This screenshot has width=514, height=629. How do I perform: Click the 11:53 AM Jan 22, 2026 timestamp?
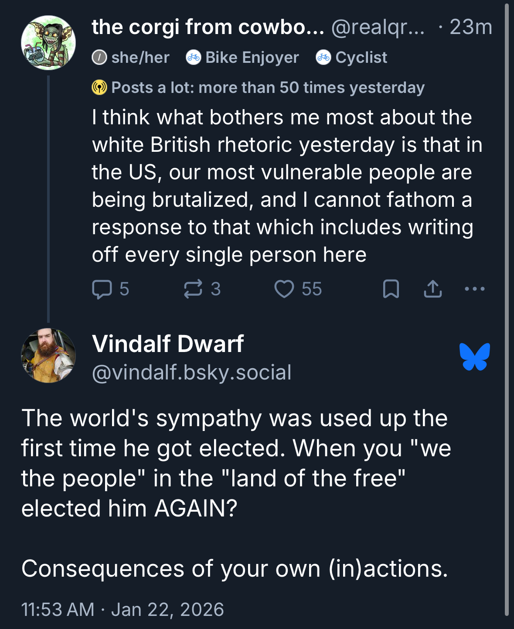123,609
